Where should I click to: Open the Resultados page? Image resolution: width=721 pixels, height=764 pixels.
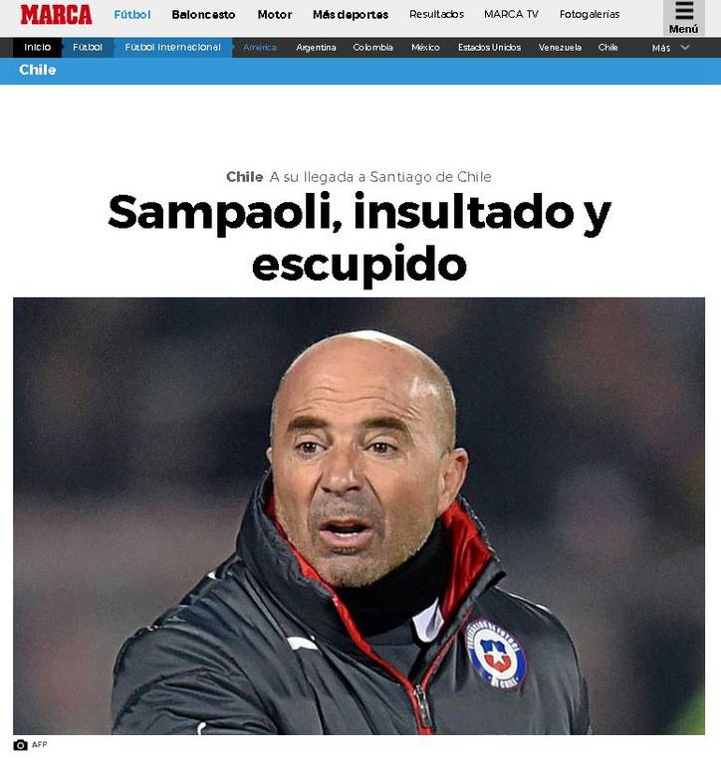tap(436, 15)
